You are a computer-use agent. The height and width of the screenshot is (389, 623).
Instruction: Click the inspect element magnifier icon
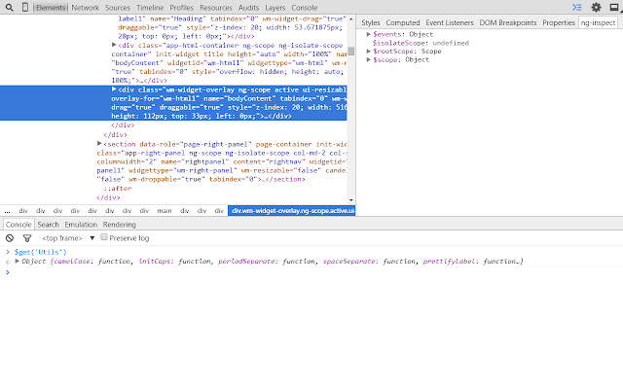9,7
